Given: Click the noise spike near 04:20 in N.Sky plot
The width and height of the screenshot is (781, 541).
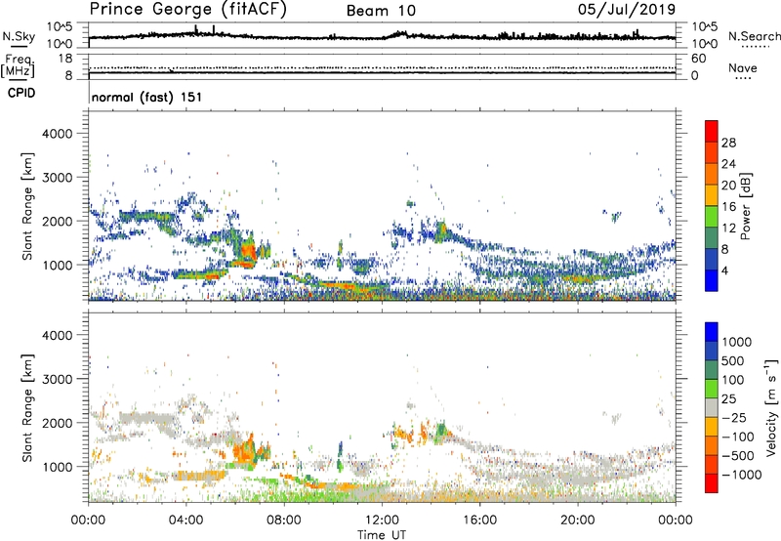Looking at the screenshot, I should pyautogui.click(x=196, y=29).
